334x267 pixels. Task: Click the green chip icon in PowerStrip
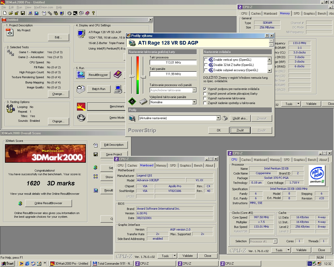pos(132,101)
